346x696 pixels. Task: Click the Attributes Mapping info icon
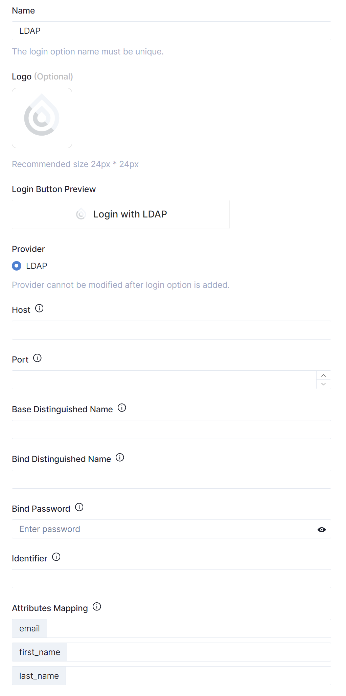97,607
